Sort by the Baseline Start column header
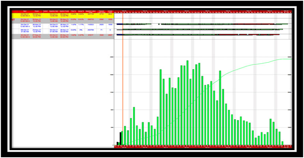 click(54, 11)
